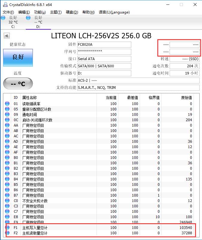Image resolution: width=202 pixels, height=240 pixels.
Task: Click status icon for row AA
Action: [7, 125]
